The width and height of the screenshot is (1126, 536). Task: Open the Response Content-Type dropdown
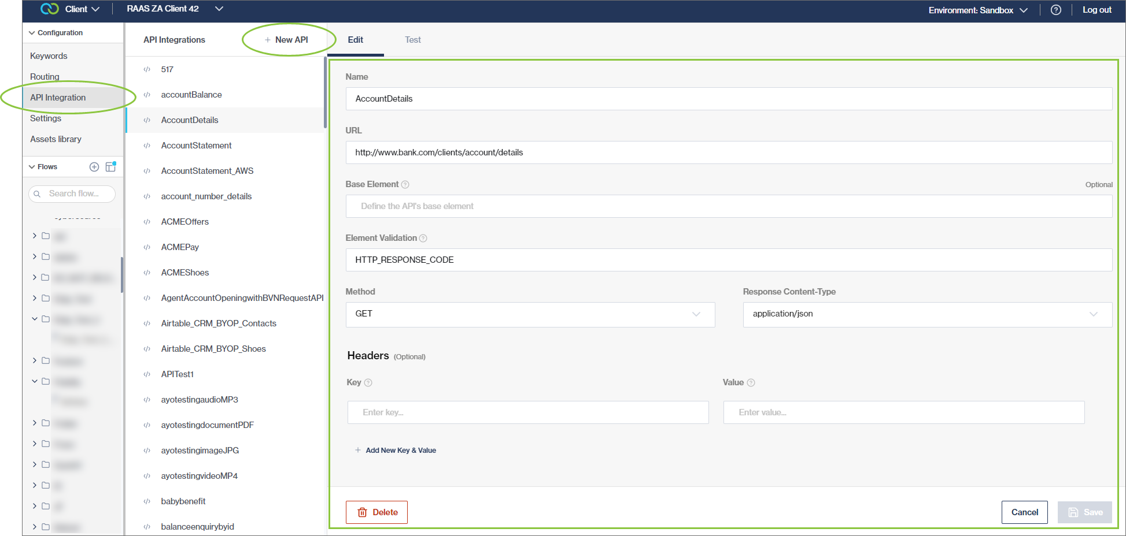pos(927,314)
